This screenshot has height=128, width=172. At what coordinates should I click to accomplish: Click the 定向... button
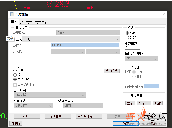pyautogui.click(x=119, y=116)
